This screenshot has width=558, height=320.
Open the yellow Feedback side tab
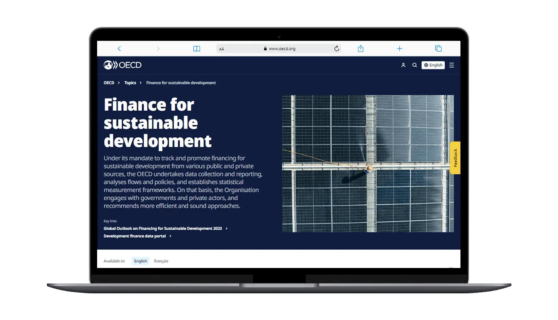[x=455, y=158]
